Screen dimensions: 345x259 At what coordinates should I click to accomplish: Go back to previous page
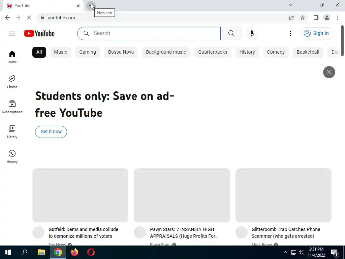7,18
